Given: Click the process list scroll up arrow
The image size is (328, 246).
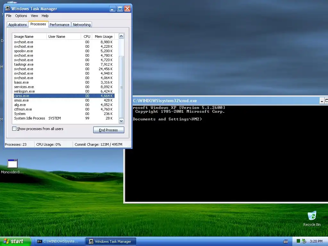Looking at the screenshot, I should click(121, 36).
